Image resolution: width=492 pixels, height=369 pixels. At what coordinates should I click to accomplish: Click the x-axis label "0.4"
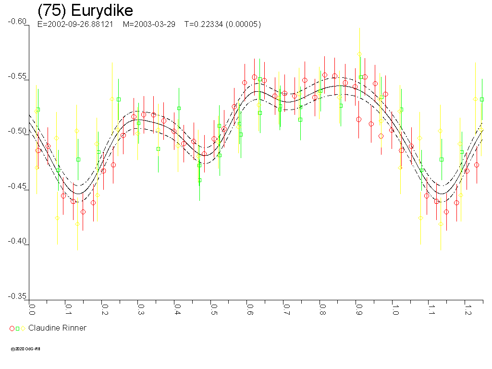click(178, 309)
